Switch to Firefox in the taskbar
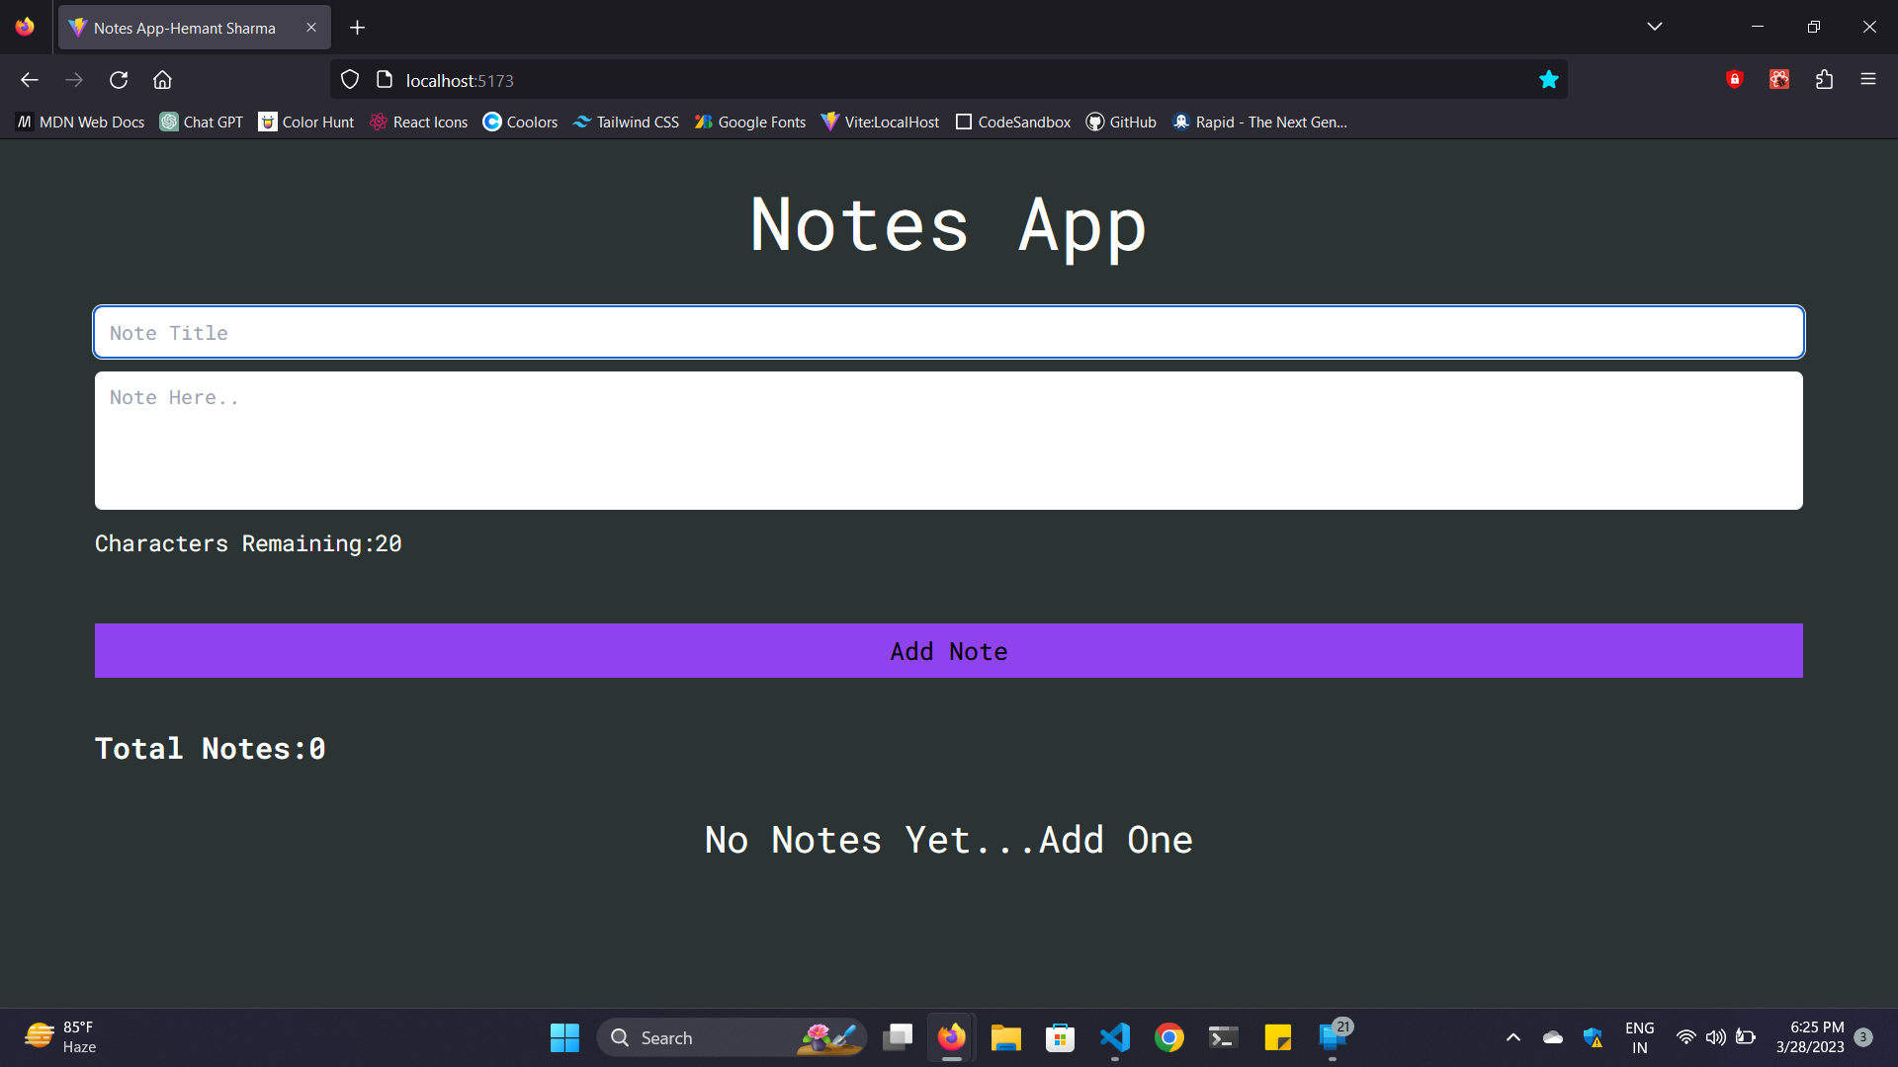The image size is (1898, 1067). (x=952, y=1037)
